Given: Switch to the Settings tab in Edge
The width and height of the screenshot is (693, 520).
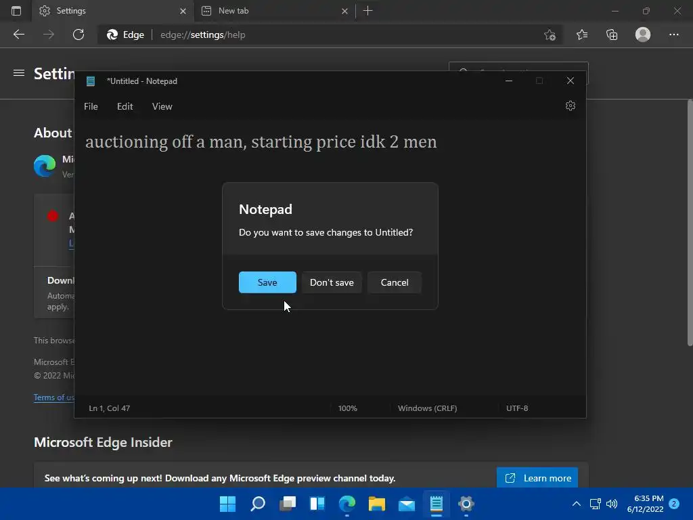Looking at the screenshot, I should click(x=113, y=11).
